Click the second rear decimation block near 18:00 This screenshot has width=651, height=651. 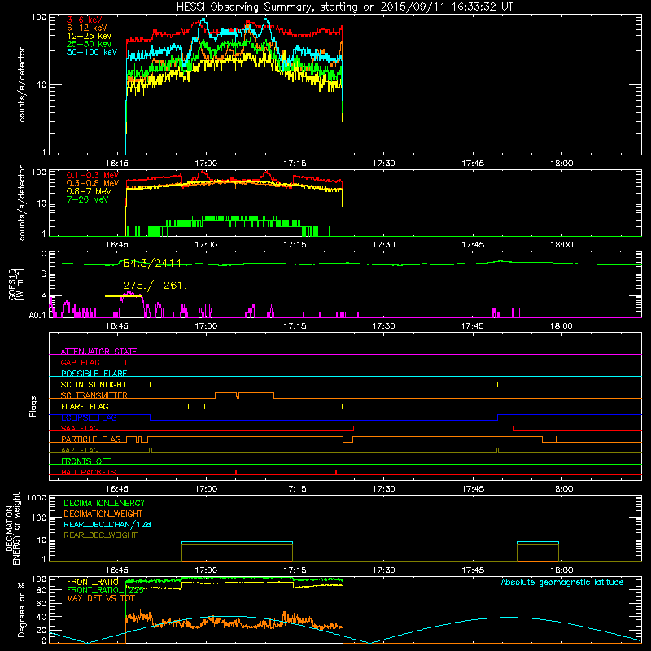pos(538,552)
